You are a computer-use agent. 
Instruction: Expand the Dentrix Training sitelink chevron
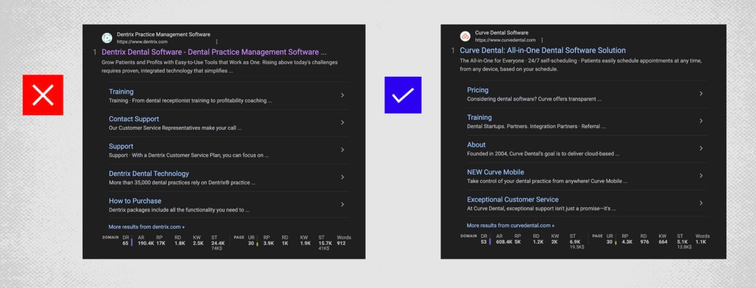tap(343, 95)
